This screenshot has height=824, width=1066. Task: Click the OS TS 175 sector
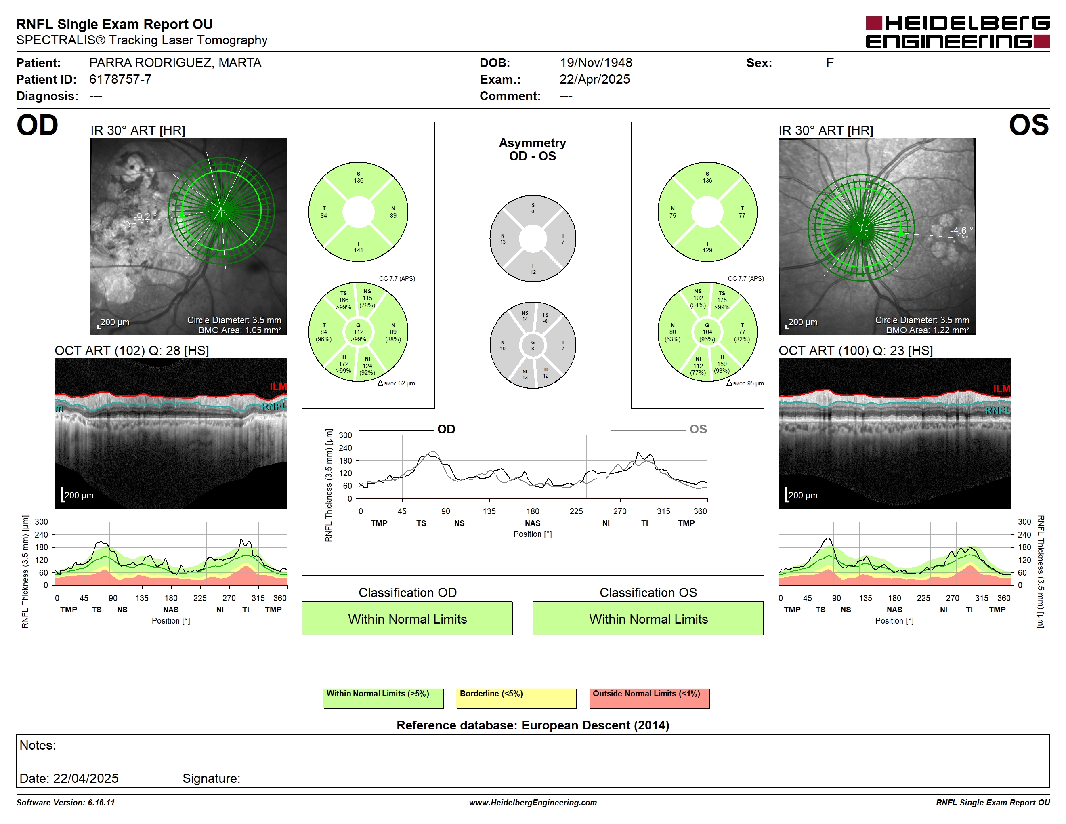[x=722, y=300]
